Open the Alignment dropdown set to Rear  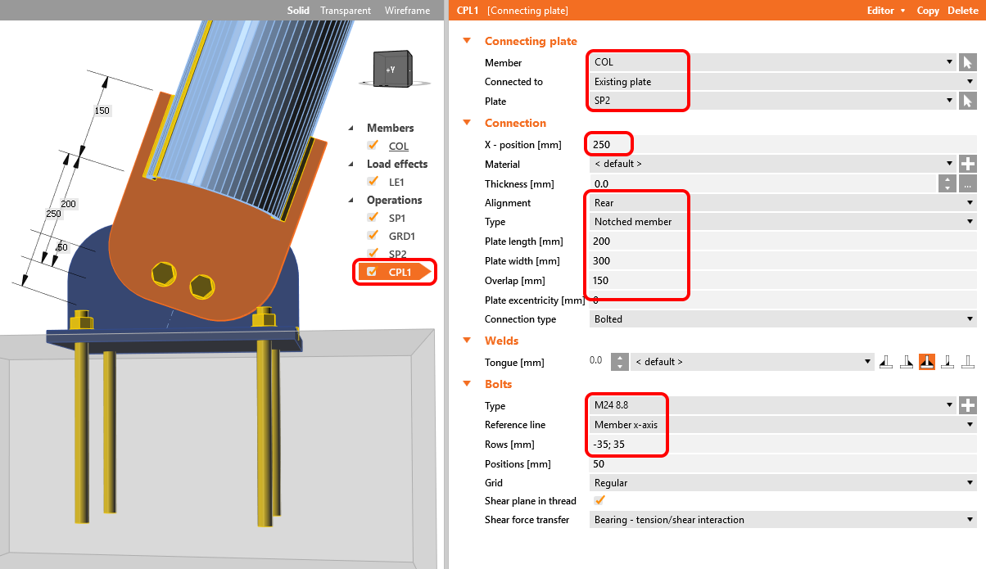(782, 203)
